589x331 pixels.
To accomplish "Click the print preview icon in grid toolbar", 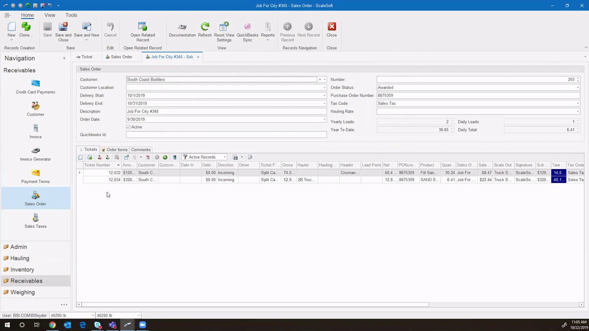I will point(250,157).
